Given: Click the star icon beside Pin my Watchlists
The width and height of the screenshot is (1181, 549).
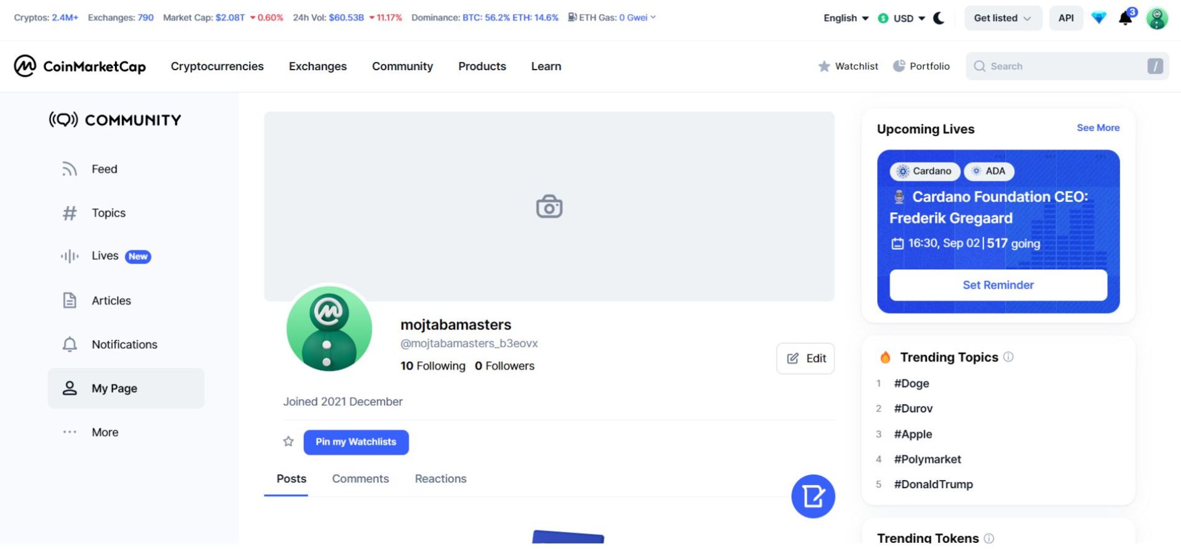Looking at the screenshot, I should [x=288, y=441].
